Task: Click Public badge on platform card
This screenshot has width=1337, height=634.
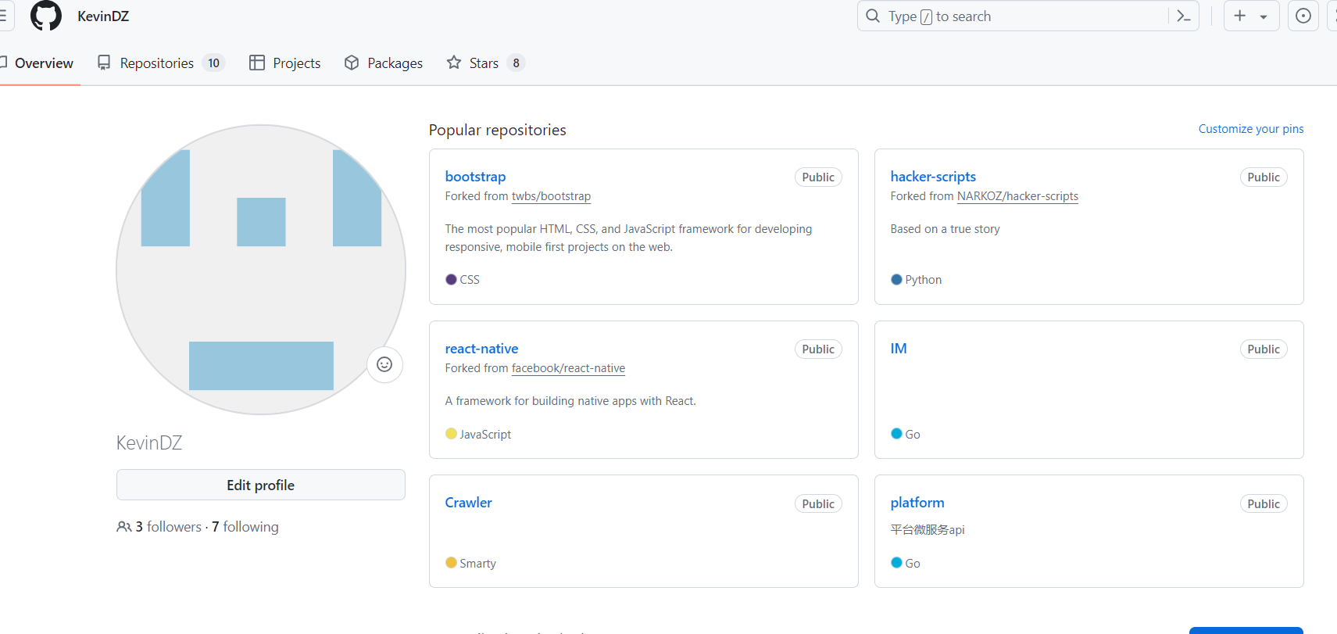Action: (x=1264, y=504)
